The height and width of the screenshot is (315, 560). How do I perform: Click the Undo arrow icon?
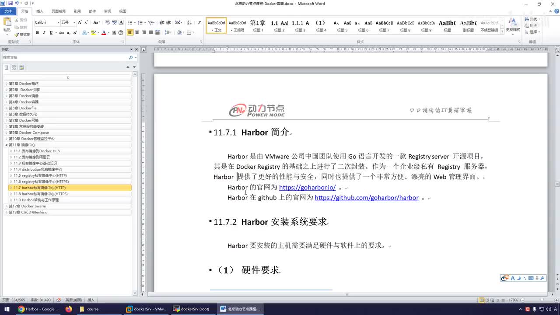(17, 3)
